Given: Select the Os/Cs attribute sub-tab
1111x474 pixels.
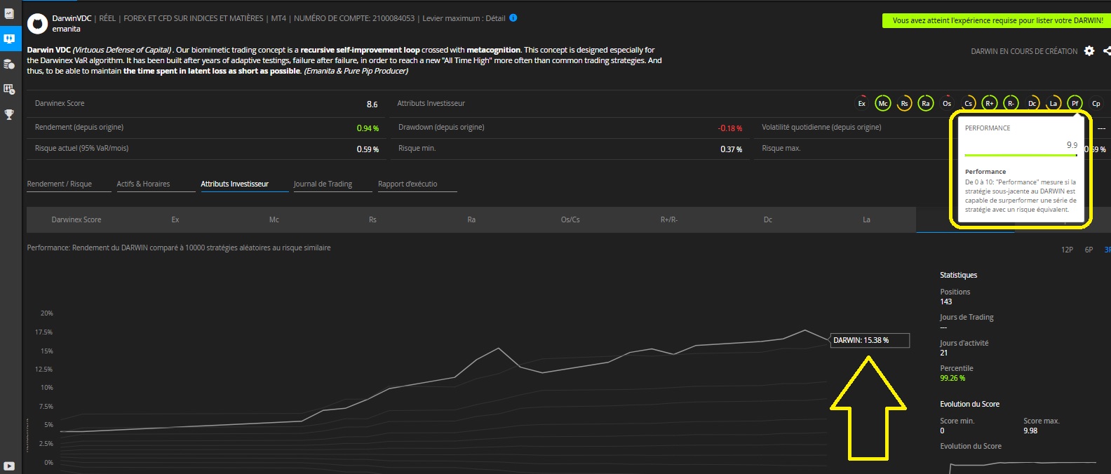Looking at the screenshot, I should click(570, 220).
